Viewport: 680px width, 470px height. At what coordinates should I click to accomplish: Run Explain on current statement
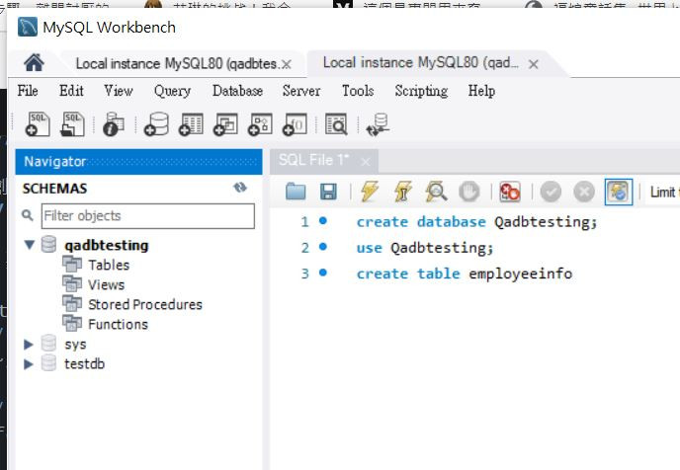coord(436,192)
